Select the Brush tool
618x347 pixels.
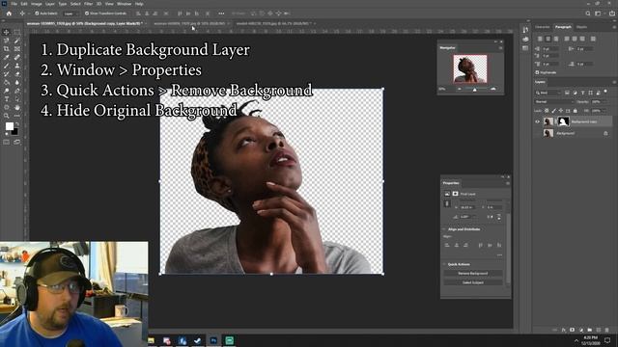7,66
